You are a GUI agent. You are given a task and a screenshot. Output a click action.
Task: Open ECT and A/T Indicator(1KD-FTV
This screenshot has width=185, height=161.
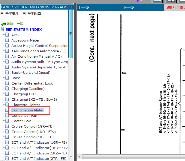pos(40,148)
